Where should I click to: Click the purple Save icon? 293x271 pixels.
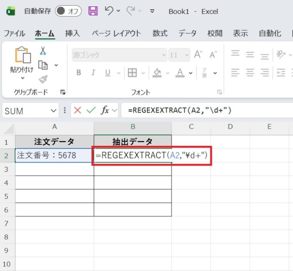(93, 11)
